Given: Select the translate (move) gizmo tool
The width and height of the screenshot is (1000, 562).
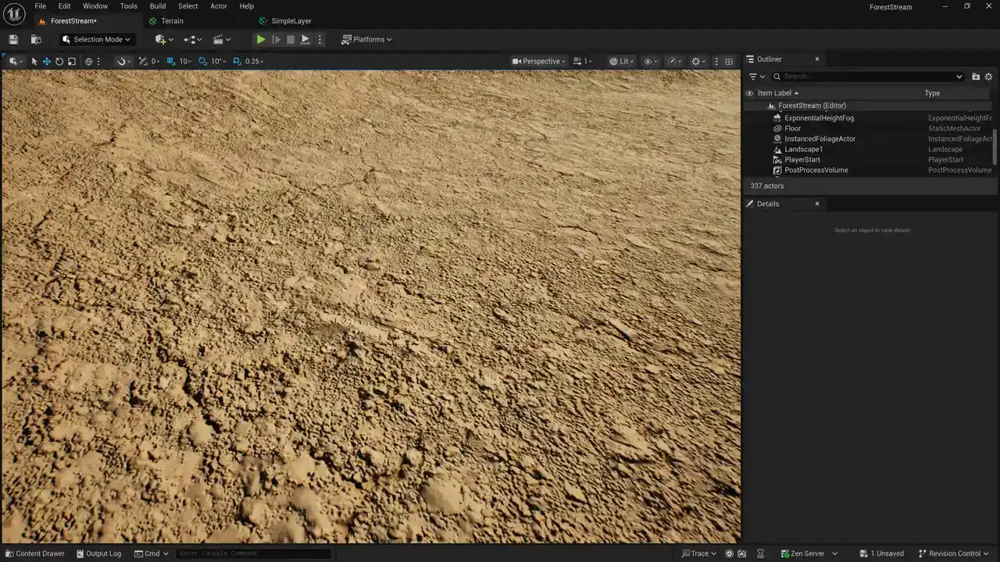Looking at the screenshot, I should (47, 61).
